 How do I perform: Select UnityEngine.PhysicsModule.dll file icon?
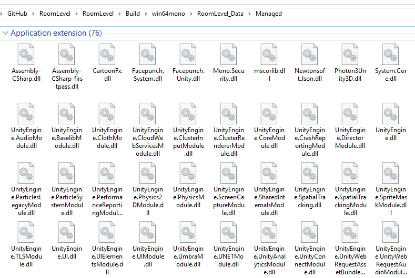(x=188, y=173)
